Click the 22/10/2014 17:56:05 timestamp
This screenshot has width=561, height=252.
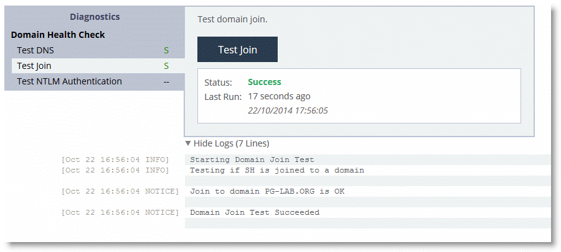click(288, 111)
